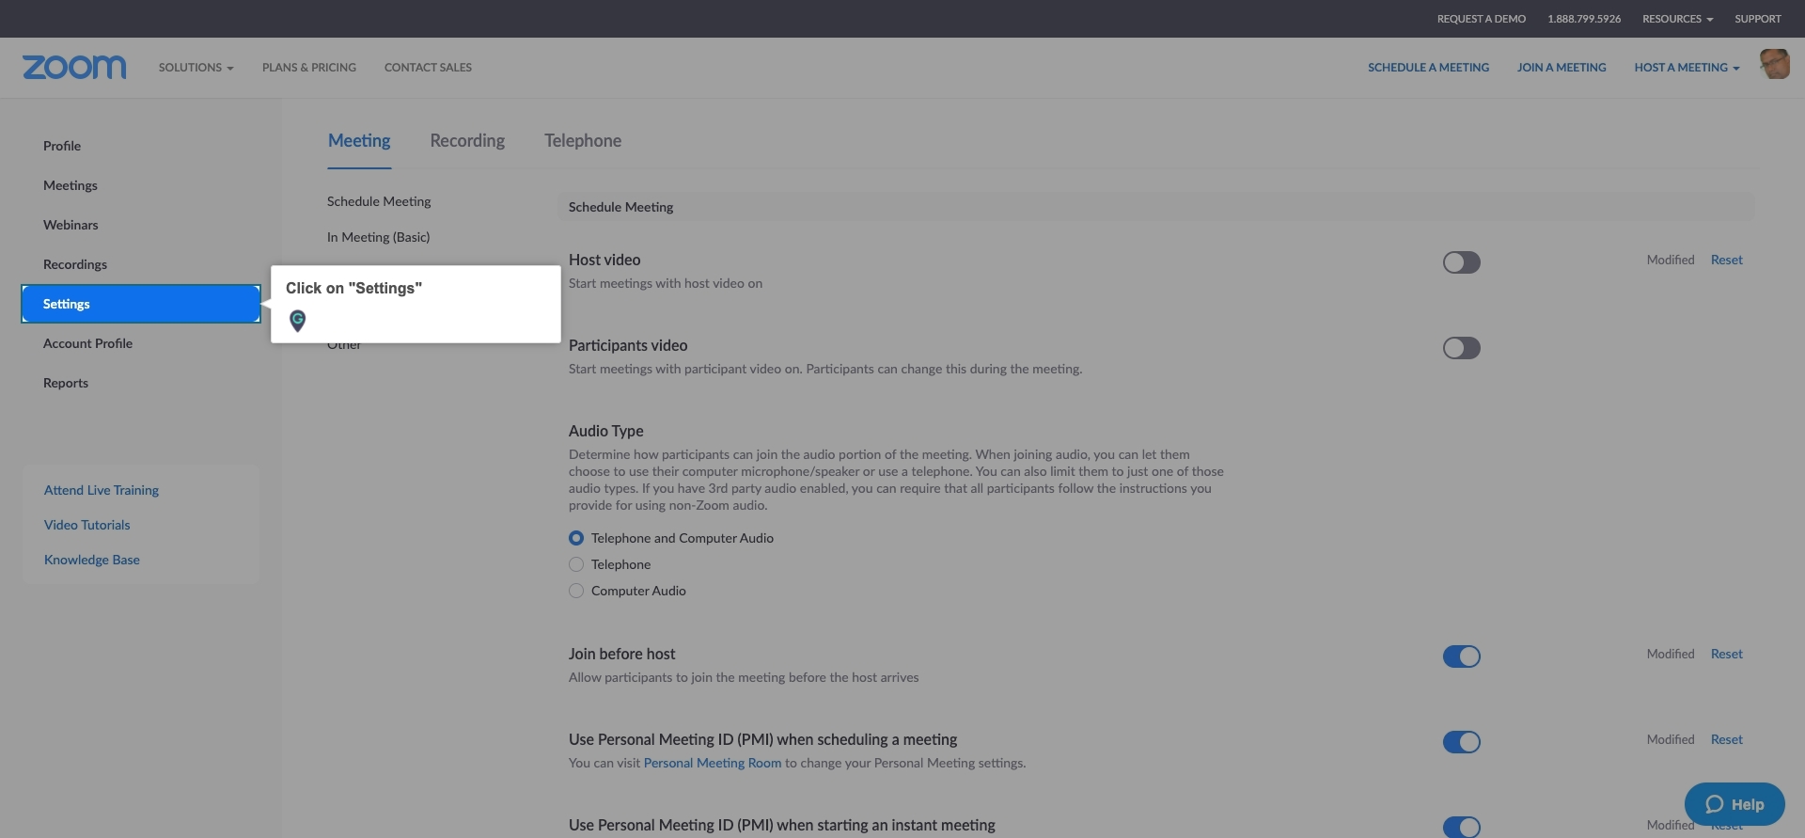The width and height of the screenshot is (1805, 838).
Task: Switch to the Telephone tab
Action: click(x=583, y=141)
